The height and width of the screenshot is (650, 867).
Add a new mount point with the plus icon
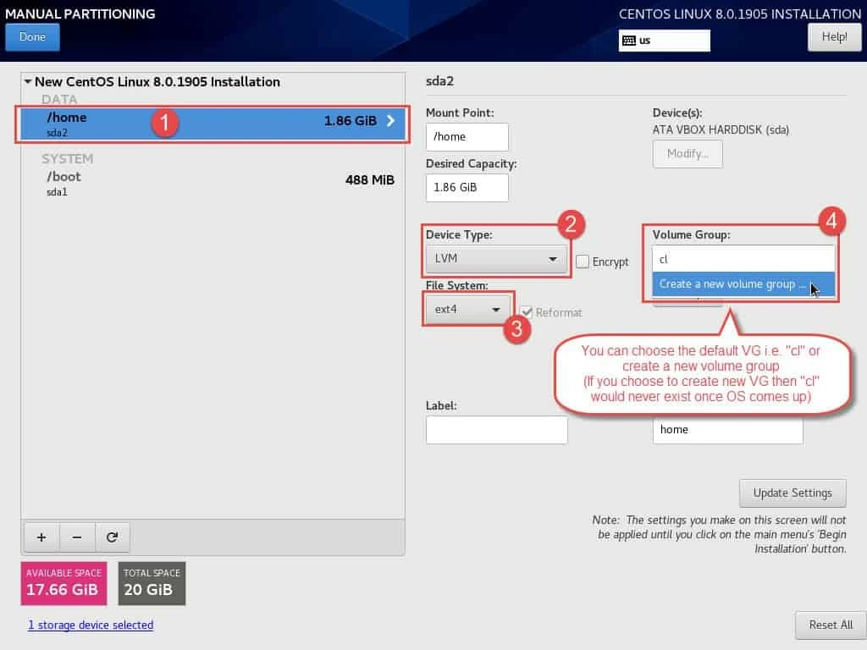(41, 537)
